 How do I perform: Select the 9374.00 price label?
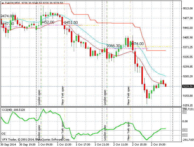(x=137, y=44)
